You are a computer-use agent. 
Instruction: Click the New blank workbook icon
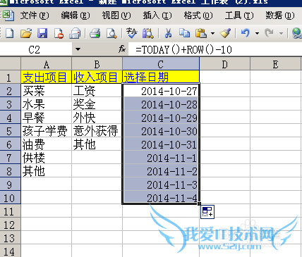tap(9, 33)
